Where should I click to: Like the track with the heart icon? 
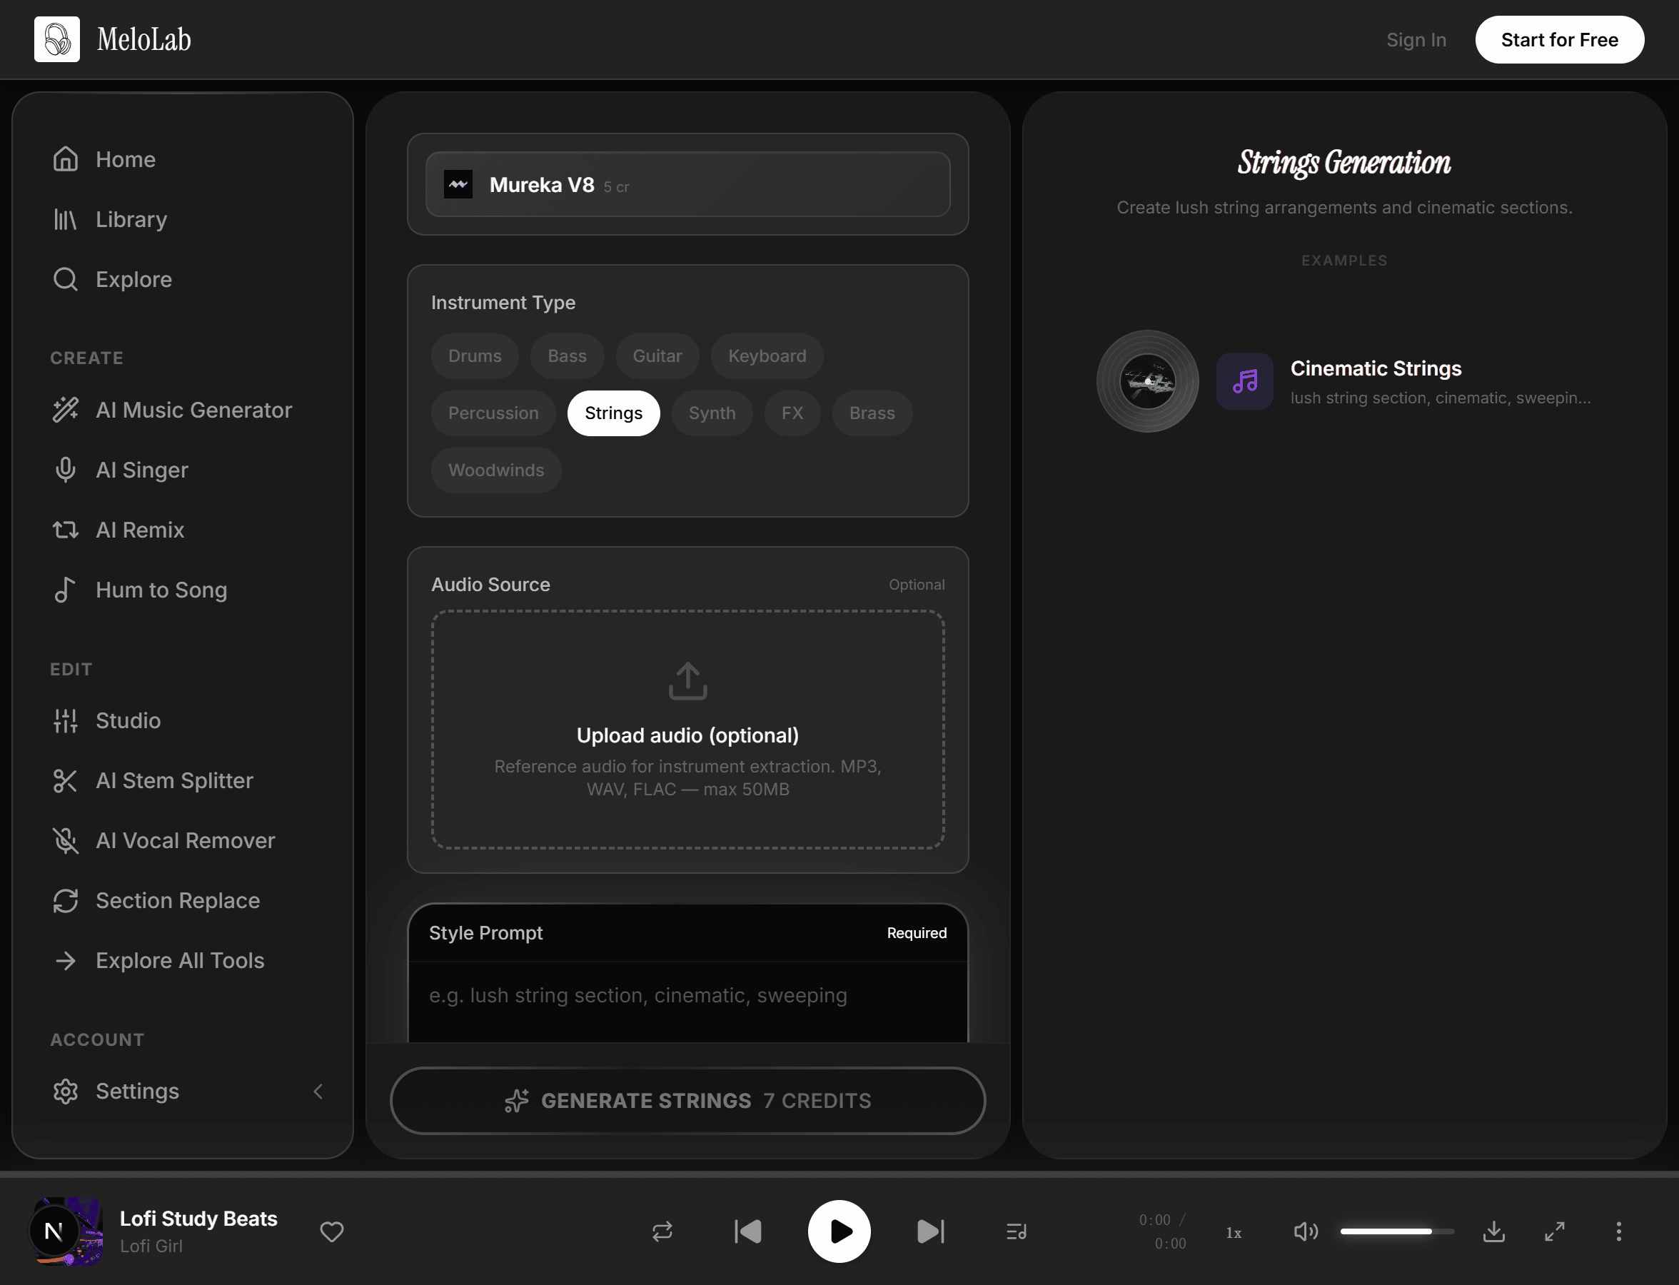tap(331, 1231)
